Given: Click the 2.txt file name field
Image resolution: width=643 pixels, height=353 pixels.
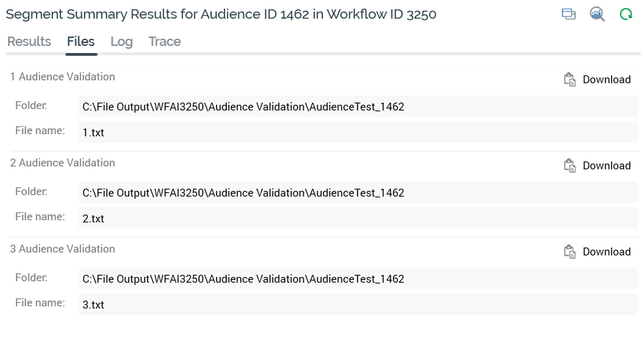Looking at the screenshot, I should (357, 219).
